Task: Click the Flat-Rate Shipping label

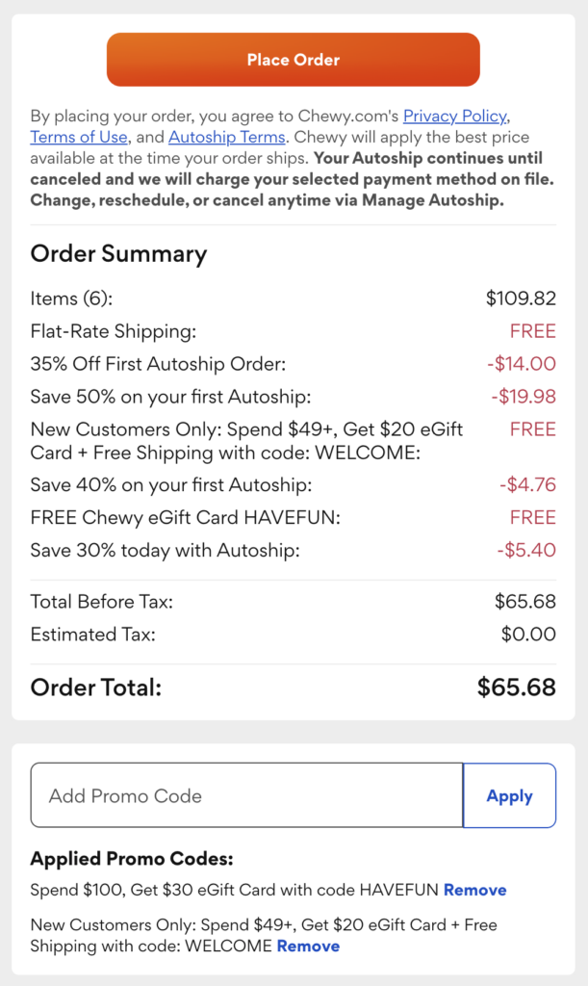Action: tap(114, 331)
